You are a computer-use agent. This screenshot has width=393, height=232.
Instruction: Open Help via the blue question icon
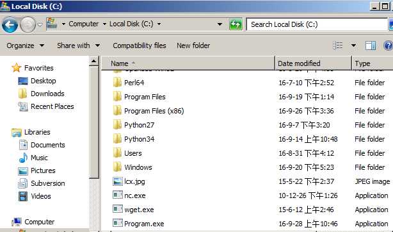[389, 46]
